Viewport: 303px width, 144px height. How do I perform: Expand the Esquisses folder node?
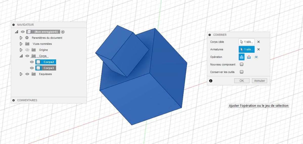coord(21,74)
